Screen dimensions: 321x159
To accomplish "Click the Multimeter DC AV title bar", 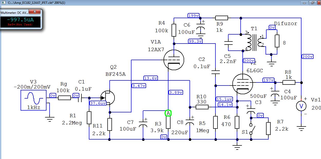I will tap(14, 12).
